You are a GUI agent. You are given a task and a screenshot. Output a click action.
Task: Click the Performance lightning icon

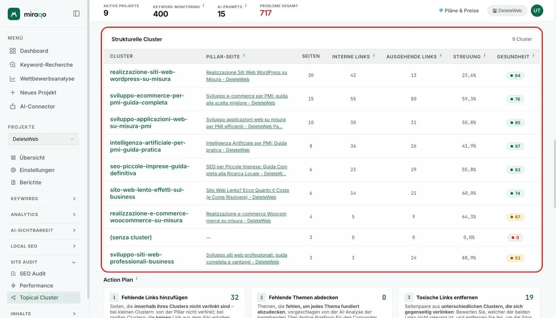pos(14,286)
